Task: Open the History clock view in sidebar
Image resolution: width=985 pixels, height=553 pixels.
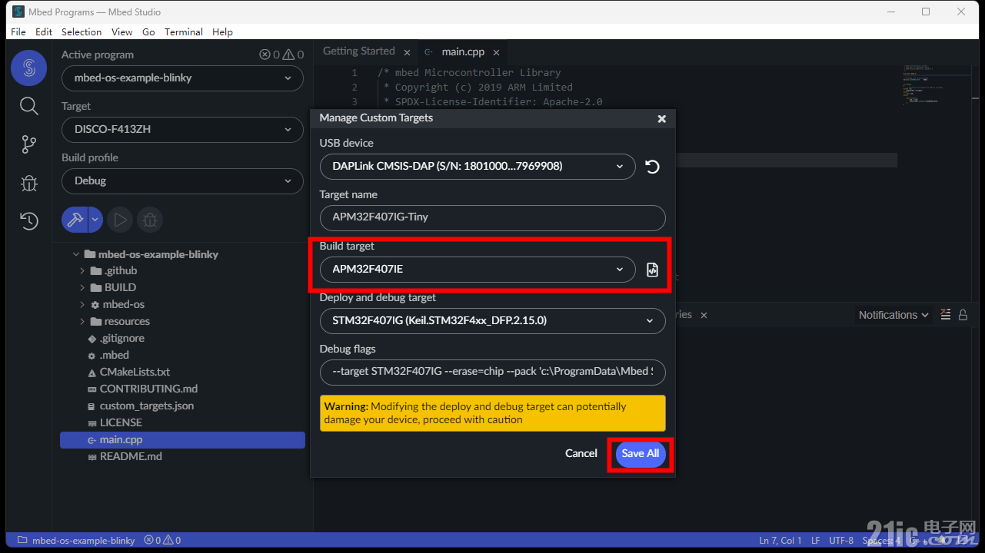Action: pos(28,221)
